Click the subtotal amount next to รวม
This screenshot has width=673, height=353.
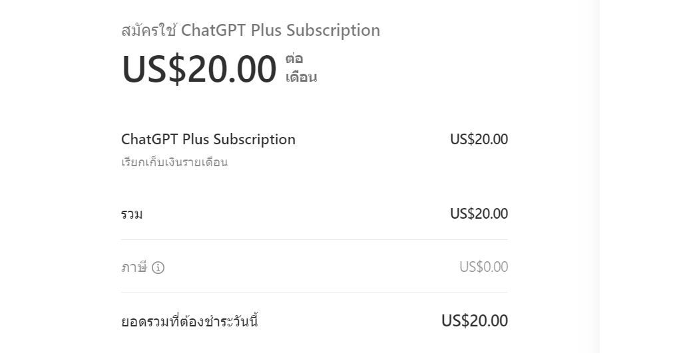(x=479, y=213)
